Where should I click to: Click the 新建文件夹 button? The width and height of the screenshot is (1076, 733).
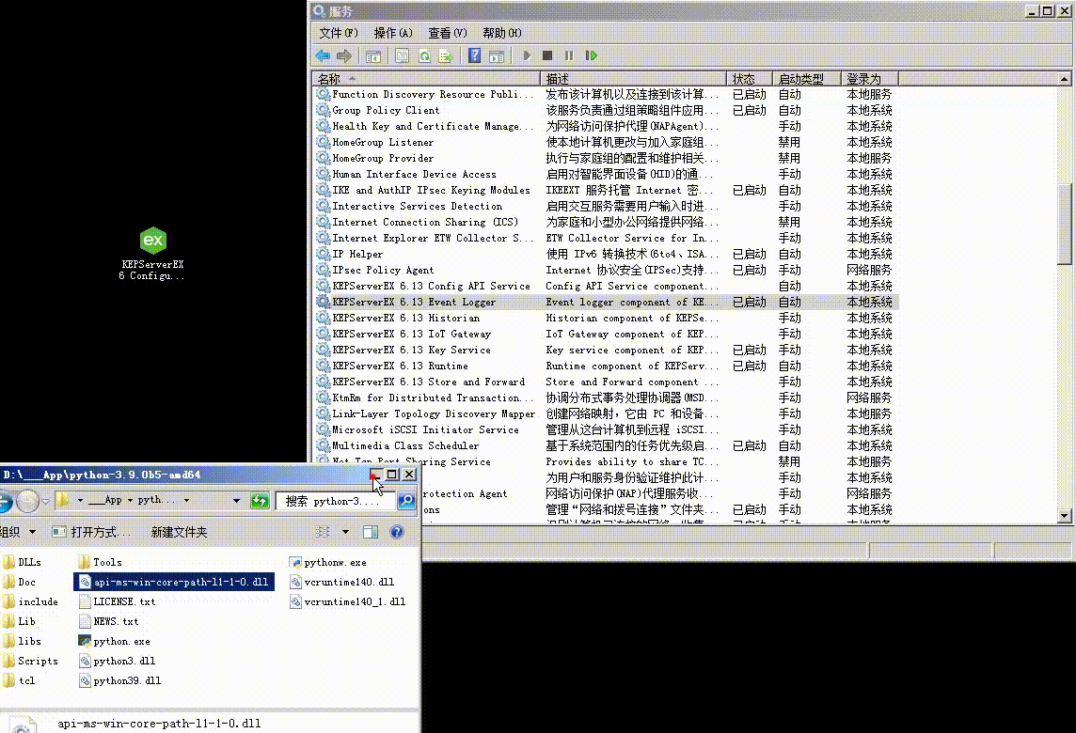coord(179,532)
